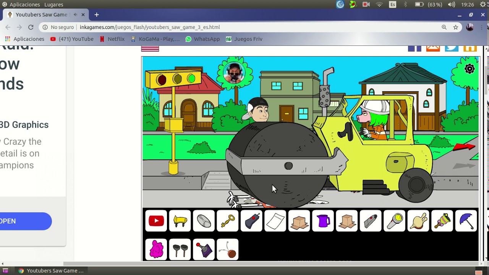This screenshot has height=275, width=489.
Task: Select the joystick lever item
Action: click(204, 249)
